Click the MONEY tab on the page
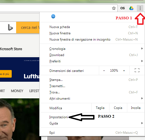Image resolution: width=145 pixels, height=140 pixels. [x=17, y=91]
